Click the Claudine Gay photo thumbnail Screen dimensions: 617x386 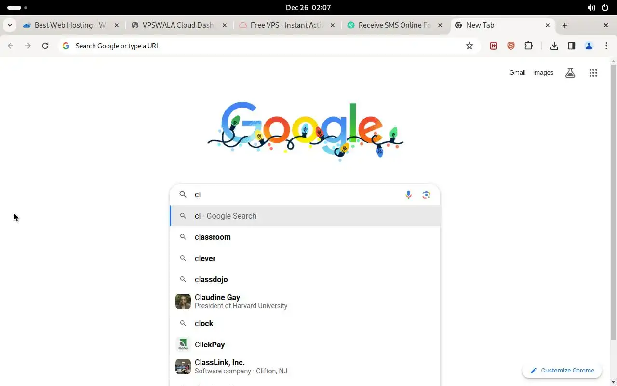pyautogui.click(x=183, y=302)
